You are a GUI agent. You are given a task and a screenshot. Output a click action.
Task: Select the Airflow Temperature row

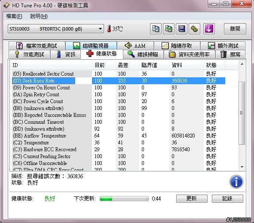pyautogui.click(x=118, y=136)
